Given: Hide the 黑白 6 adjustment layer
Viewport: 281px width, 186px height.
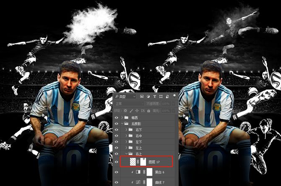Looking at the screenshot, I should click(x=117, y=172).
